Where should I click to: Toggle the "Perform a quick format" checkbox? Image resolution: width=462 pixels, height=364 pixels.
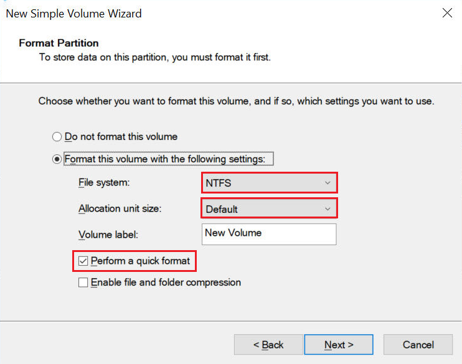[x=83, y=261]
